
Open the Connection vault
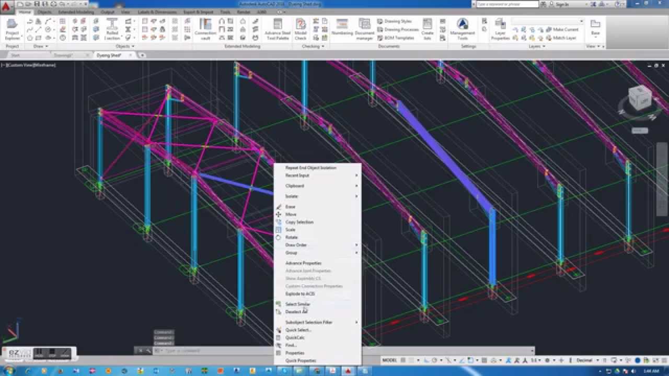tap(205, 30)
